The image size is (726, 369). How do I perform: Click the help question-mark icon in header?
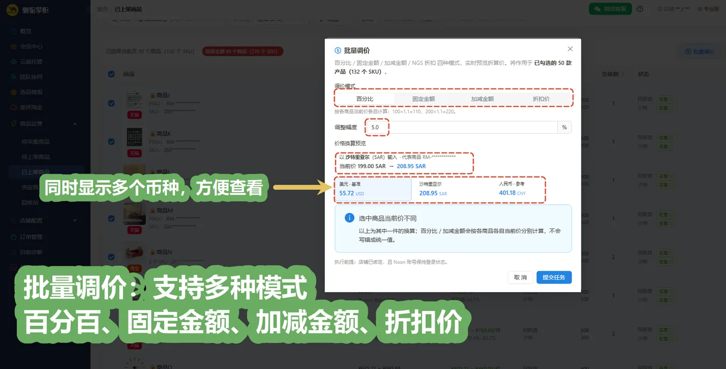[x=640, y=9]
